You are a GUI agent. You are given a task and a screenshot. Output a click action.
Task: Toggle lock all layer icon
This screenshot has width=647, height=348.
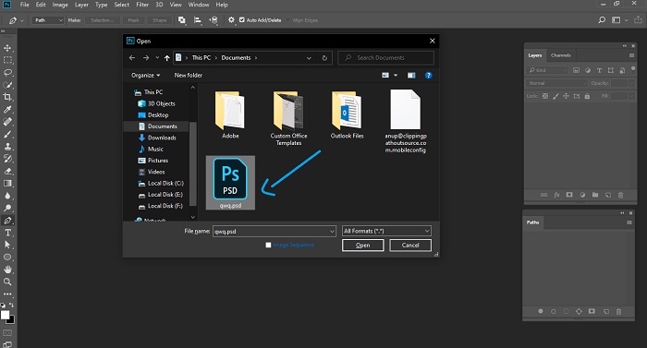click(587, 96)
